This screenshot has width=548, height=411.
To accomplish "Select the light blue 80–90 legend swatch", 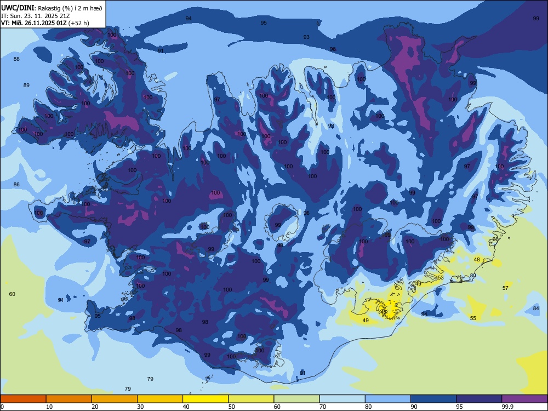I will coord(388,399).
